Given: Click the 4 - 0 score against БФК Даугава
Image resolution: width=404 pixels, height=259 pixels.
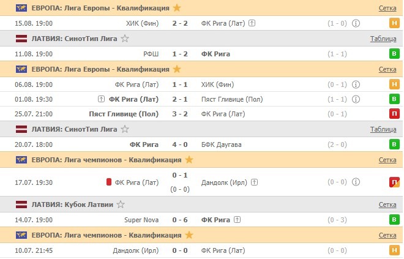Looking at the screenshot, I should (180, 145).
